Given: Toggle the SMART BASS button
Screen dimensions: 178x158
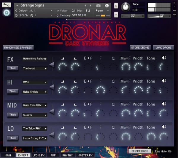Looking at the screenshot, I should pos(140,151).
